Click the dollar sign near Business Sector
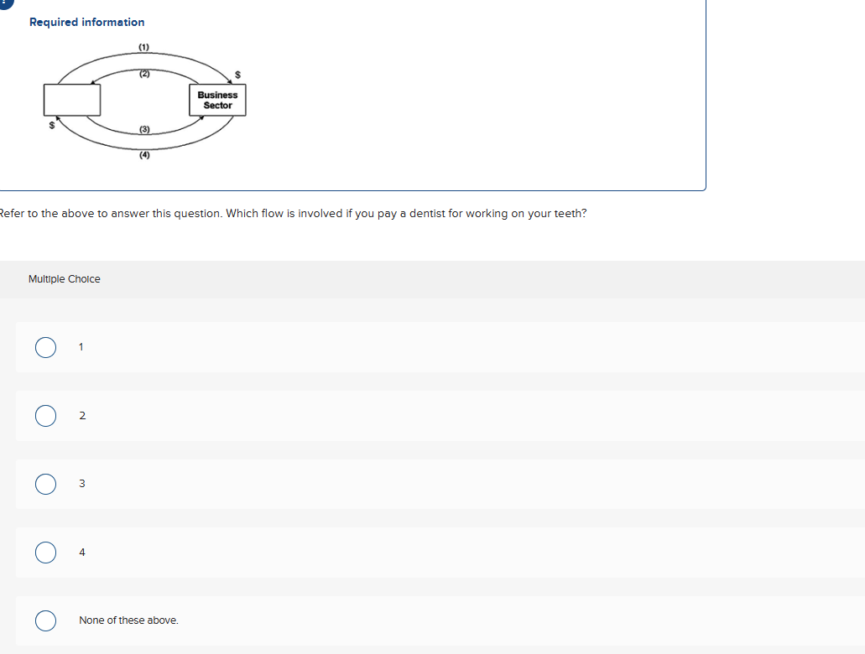This screenshot has height=654, width=865. 237,74
